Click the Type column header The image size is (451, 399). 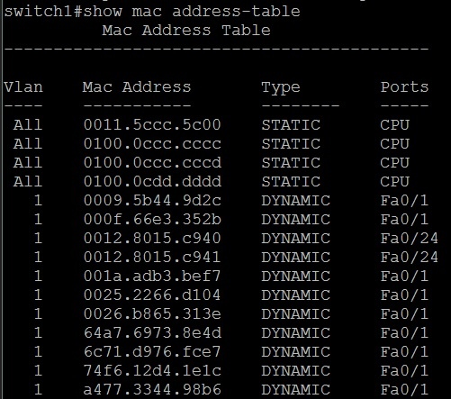tap(281, 88)
